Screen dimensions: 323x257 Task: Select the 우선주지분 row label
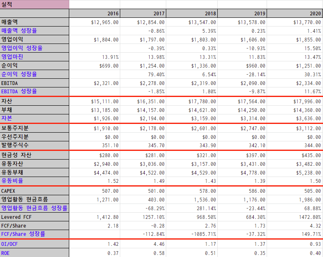34,137
